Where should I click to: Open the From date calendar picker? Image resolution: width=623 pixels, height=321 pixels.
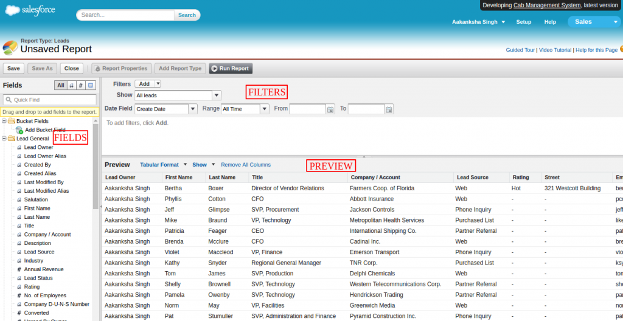point(330,109)
